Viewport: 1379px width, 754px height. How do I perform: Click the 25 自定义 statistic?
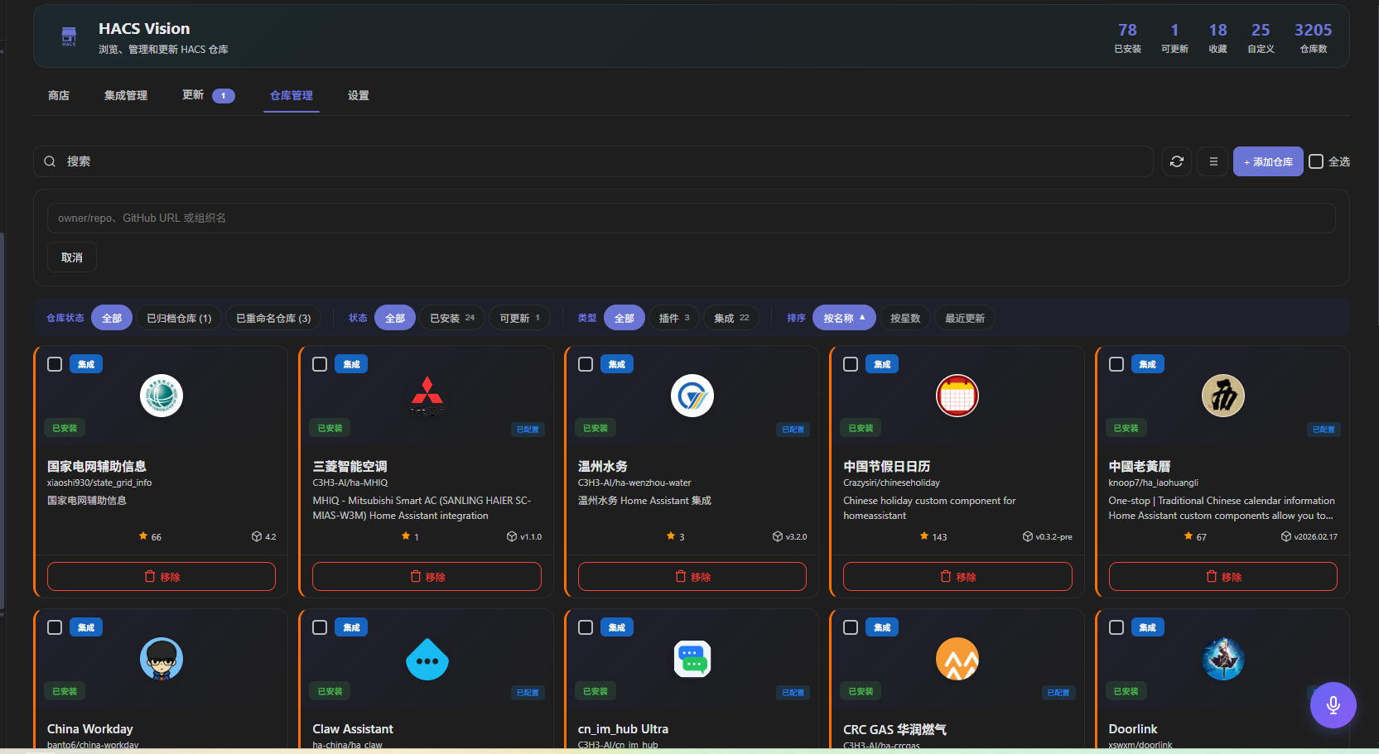click(x=1261, y=37)
